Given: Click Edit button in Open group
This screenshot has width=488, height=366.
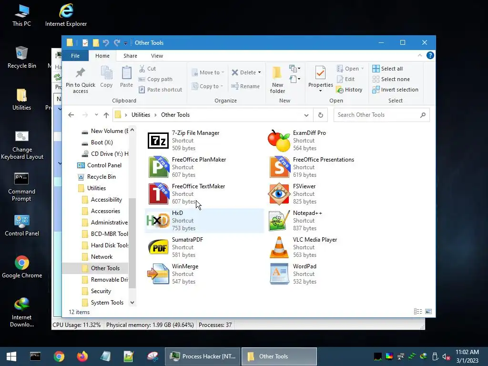Looking at the screenshot, I should coord(346,79).
